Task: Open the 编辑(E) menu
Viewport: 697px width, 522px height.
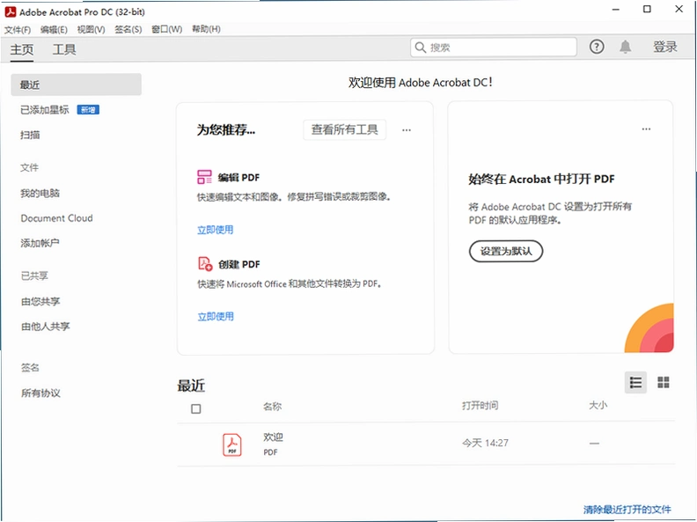Action: point(54,29)
